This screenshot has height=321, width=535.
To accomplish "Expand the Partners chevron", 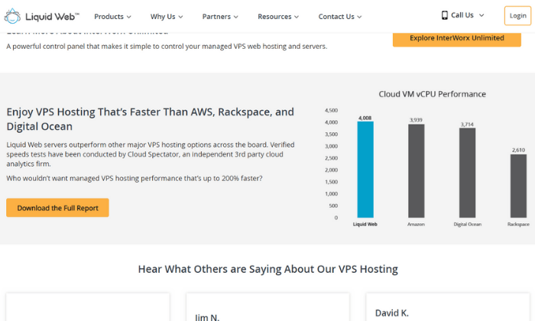I will (235, 17).
